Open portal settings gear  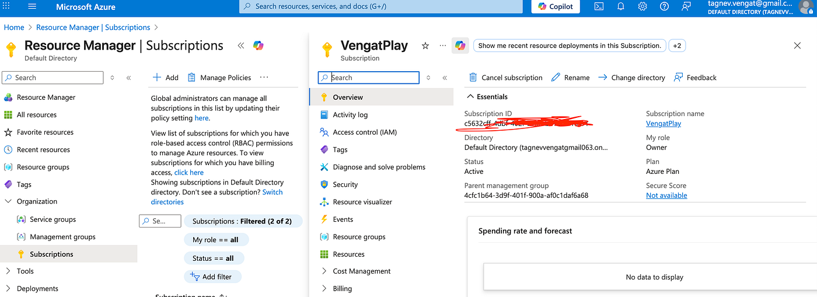click(x=643, y=6)
